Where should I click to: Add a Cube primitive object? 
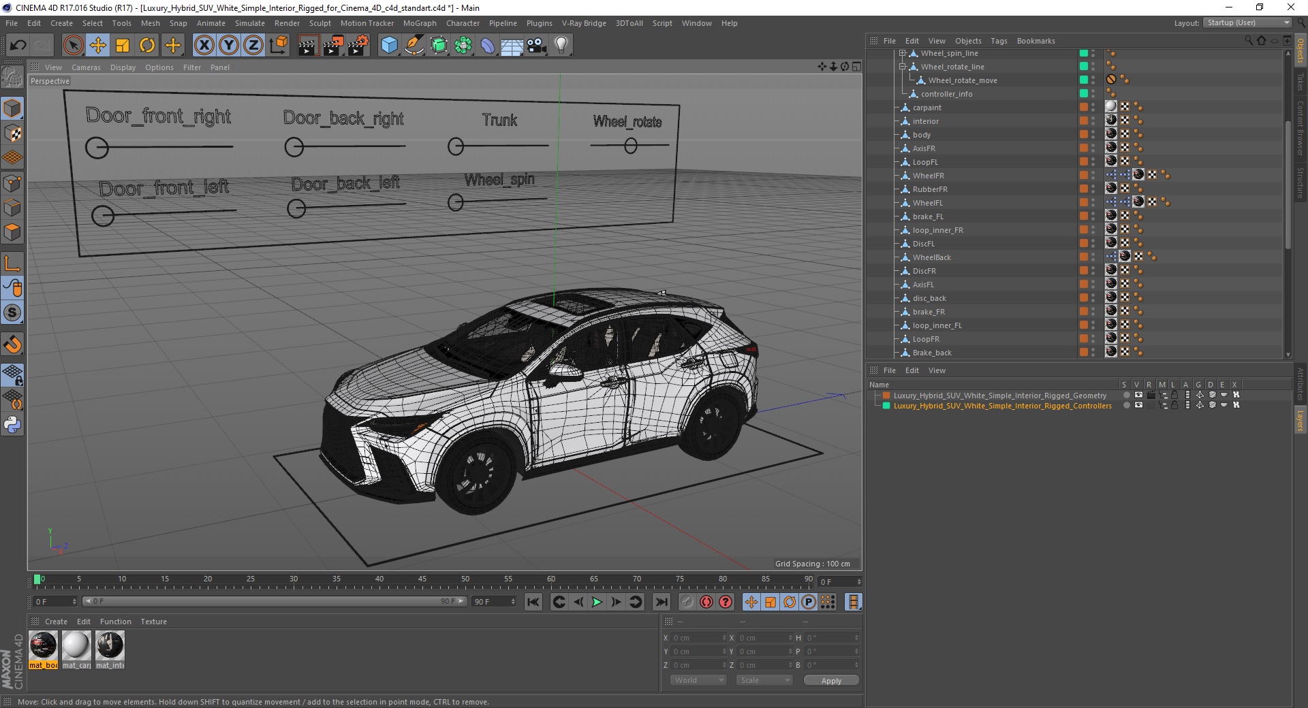[x=389, y=46]
